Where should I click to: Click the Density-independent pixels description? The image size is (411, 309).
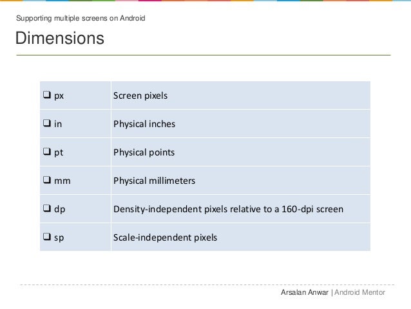coord(228,210)
